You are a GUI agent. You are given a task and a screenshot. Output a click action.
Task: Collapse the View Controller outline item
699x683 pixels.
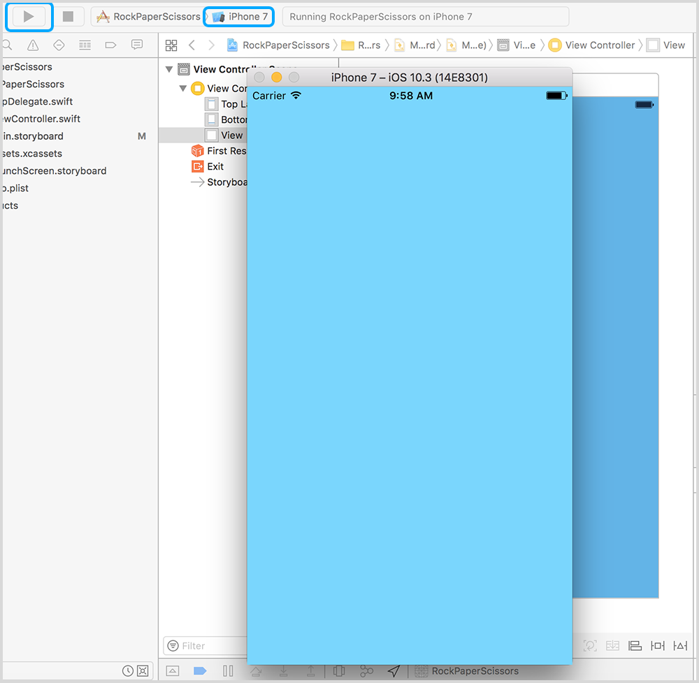coord(183,89)
